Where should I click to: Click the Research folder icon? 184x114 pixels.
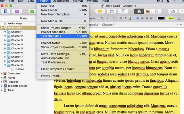(x=5, y=82)
